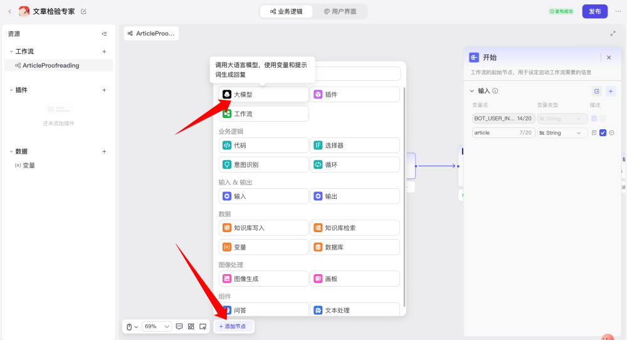Add a new workflow with plus
Viewport: 627px width, 340px height.
(104, 51)
